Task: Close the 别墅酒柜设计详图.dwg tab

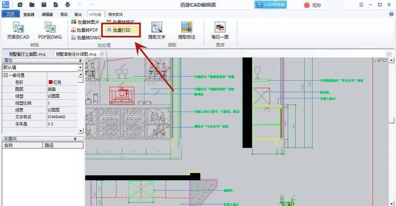Action: [x=102, y=54]
